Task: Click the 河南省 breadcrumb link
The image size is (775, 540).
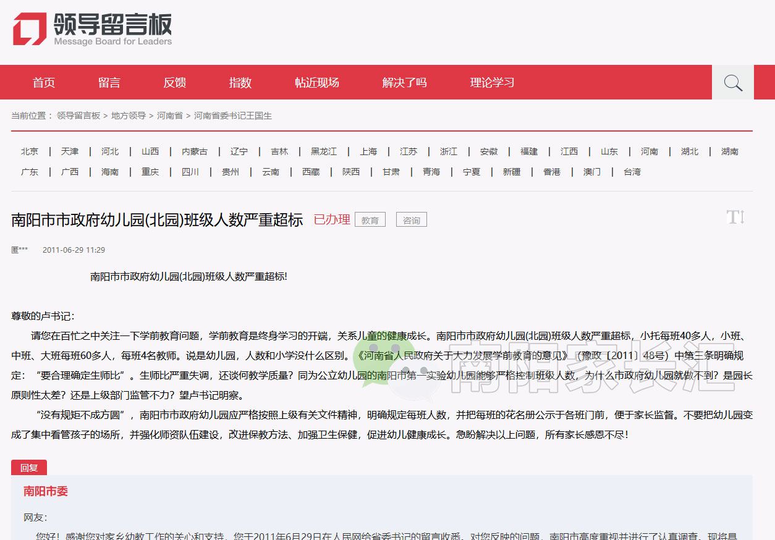Action: (x=171, y=116)
